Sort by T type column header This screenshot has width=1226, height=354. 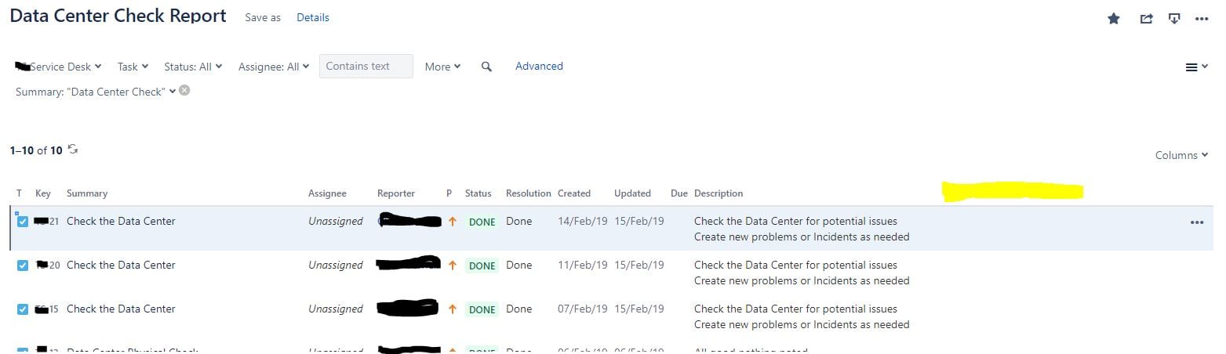(19, 193)
